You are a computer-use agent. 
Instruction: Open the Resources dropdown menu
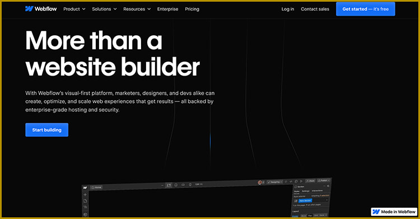[137, 9]
